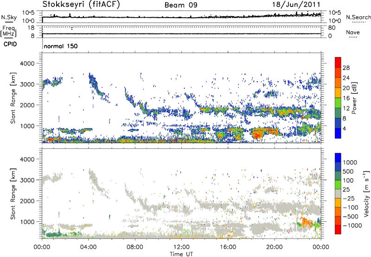Image resolution: width=371 pixels, height=257 pixels.
Task: Select the 'CPID' row label
Action: 10,44
